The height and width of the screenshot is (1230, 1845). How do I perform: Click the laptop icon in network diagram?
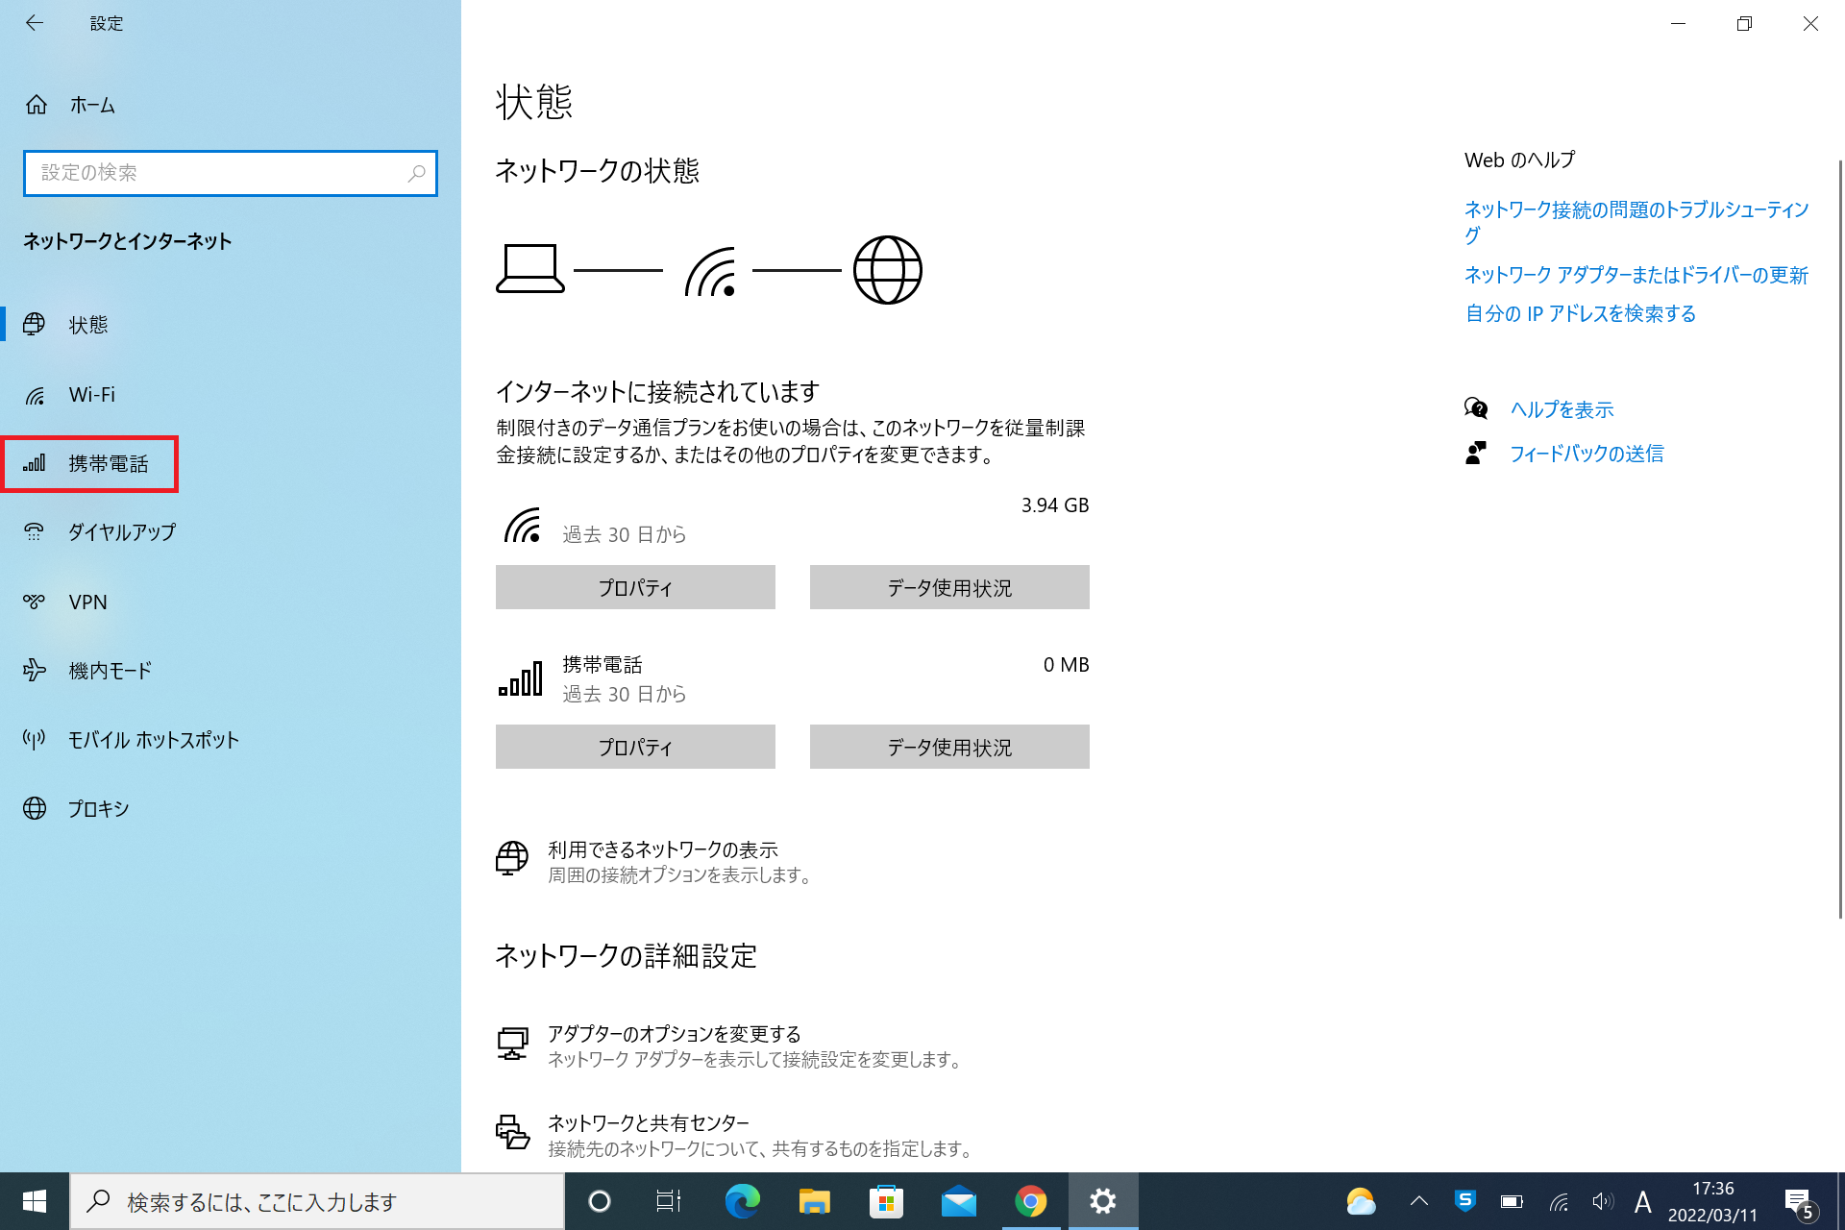point(530,269)
